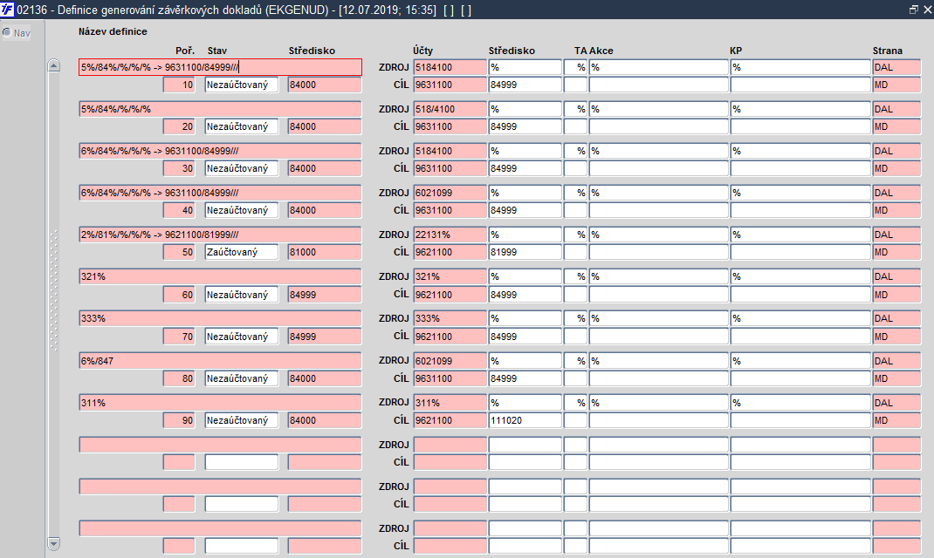Select the '321%' definition name field
The height and width of the screenshot is (558, 934).
(x=220, y=276)
